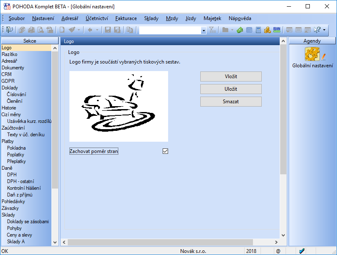
Task: Open dropdown arrow beside folder icon
Action: click(232, 30)
